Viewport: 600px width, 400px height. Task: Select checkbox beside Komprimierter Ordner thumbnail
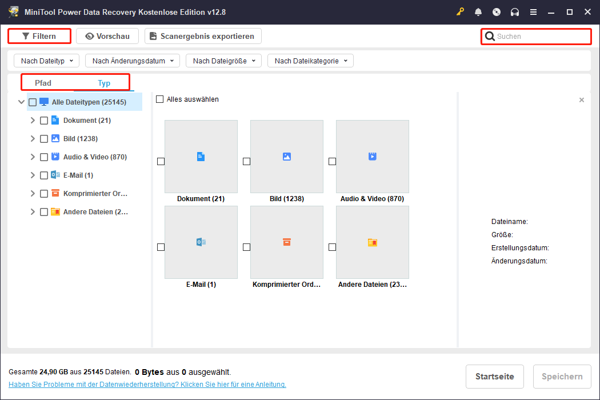click(246, 247)
